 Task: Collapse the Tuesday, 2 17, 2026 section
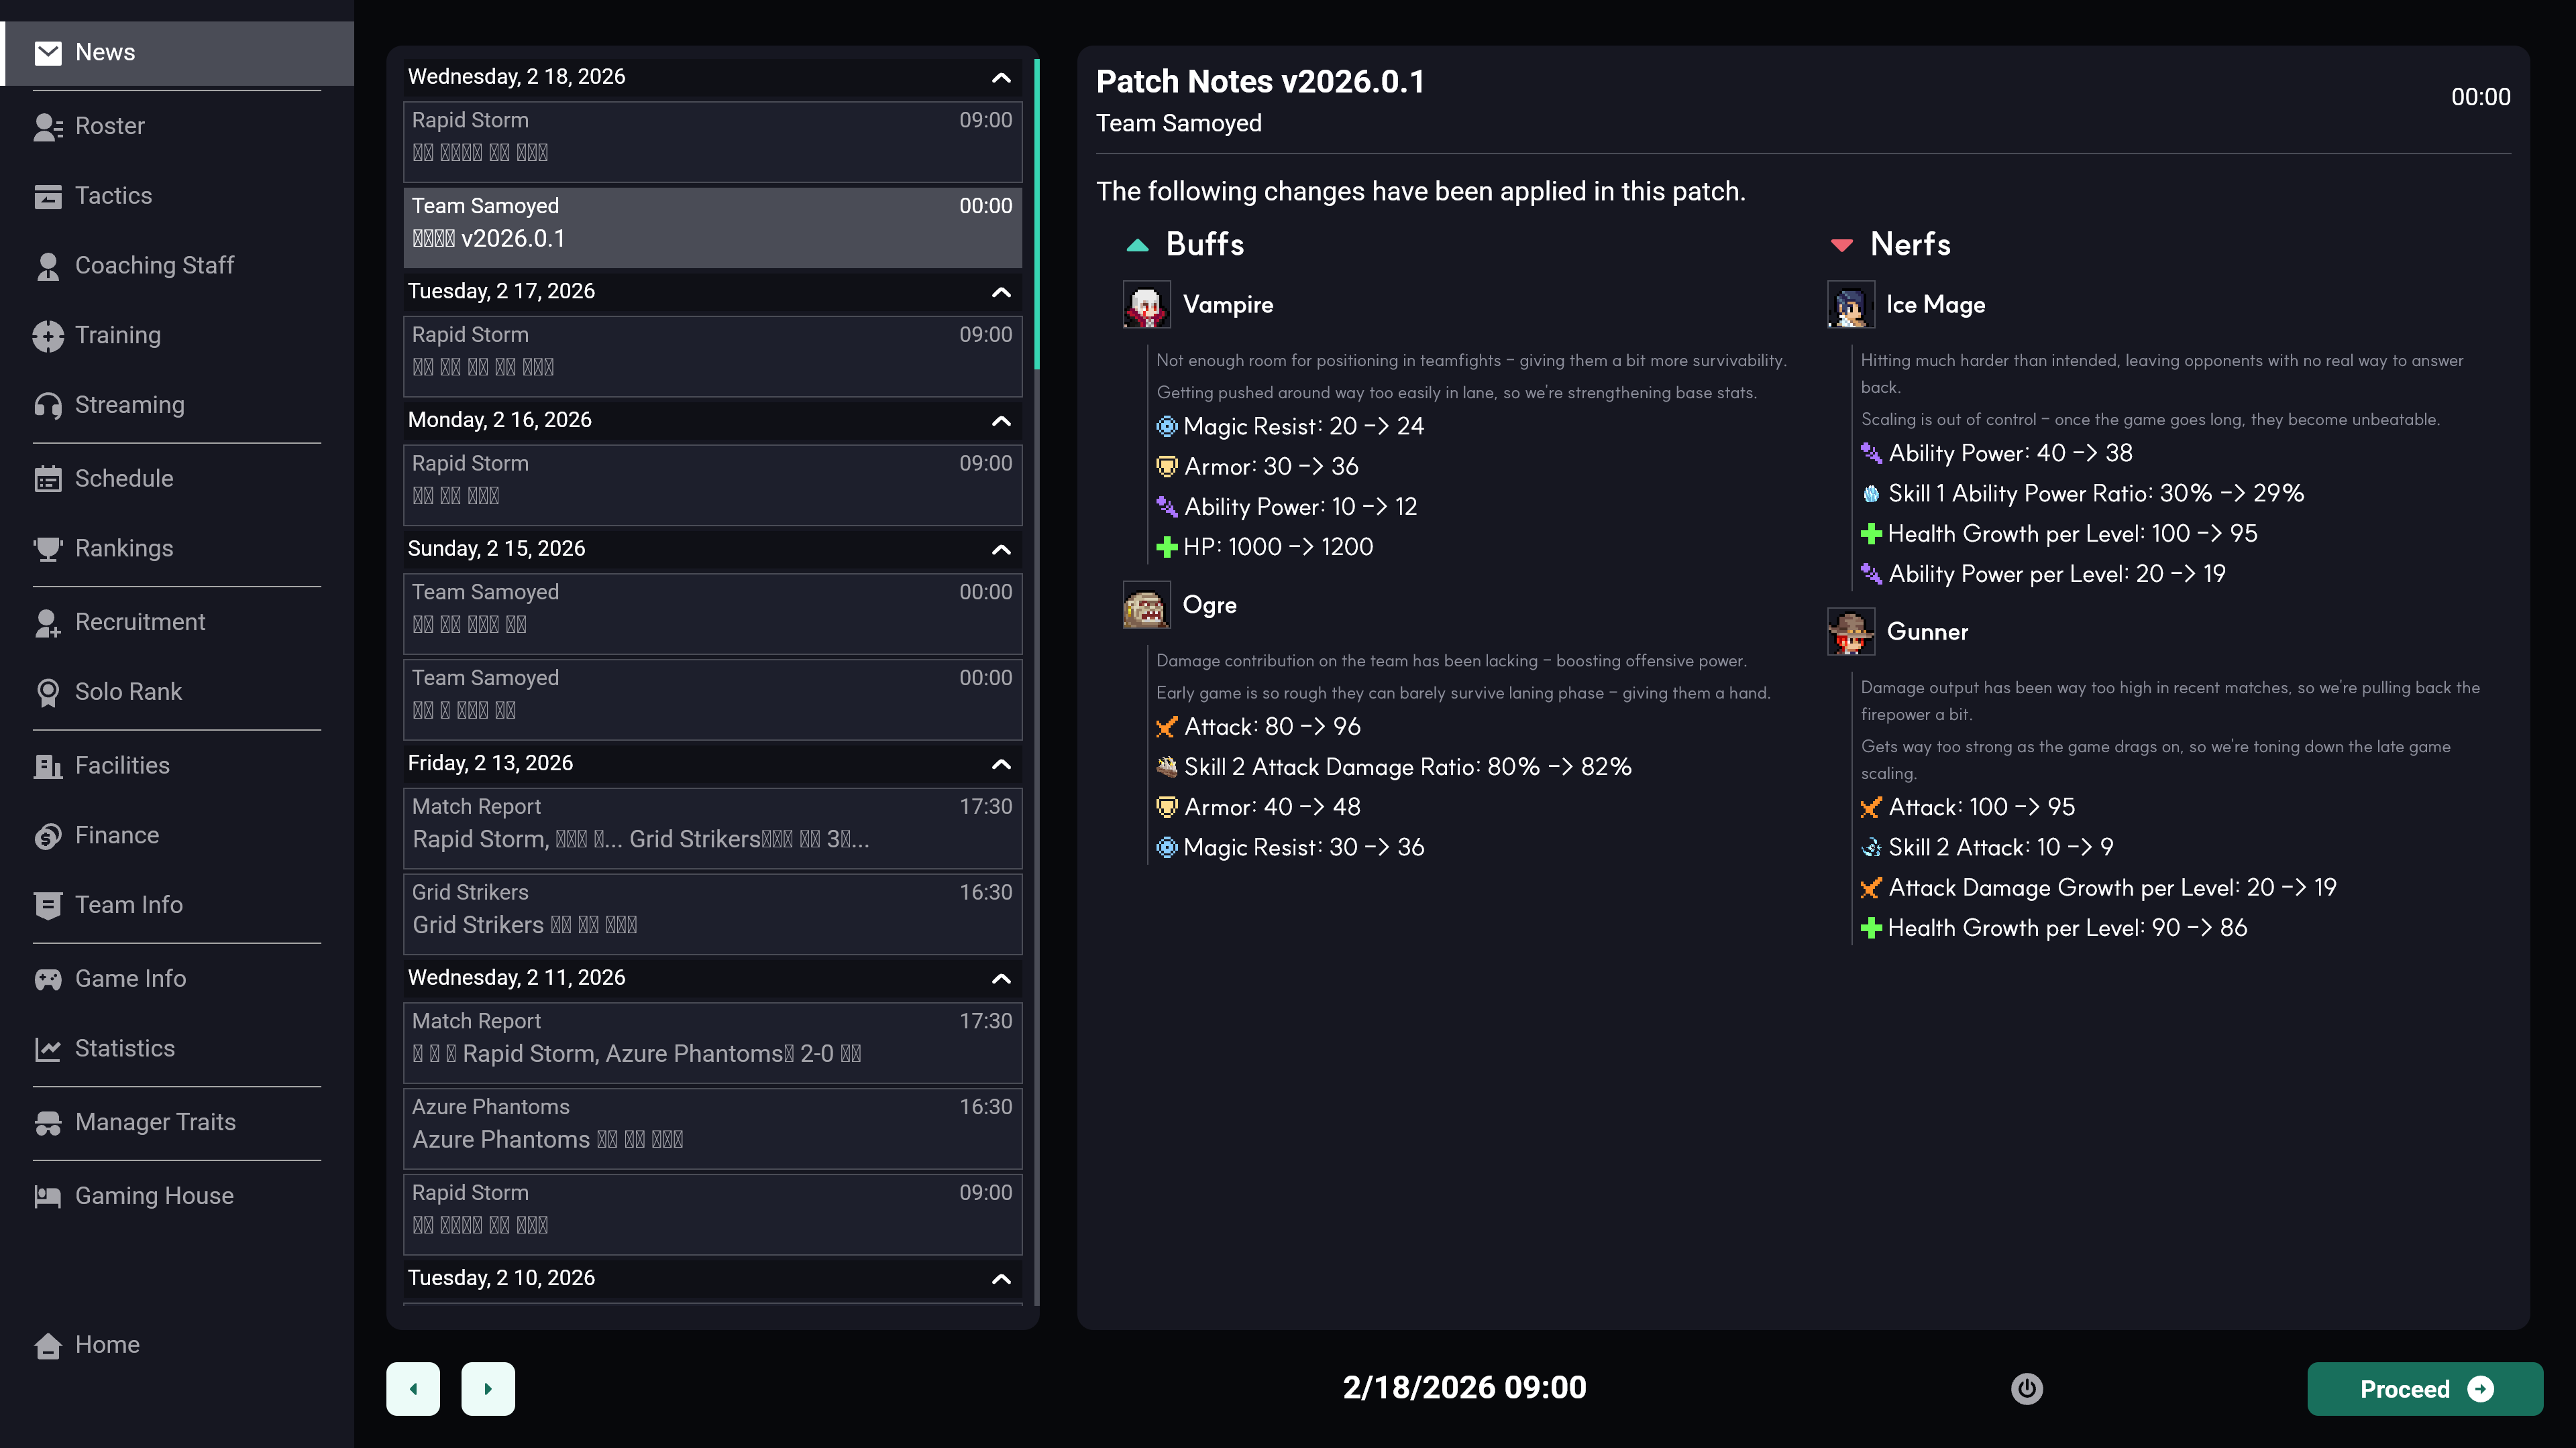(x=1000, y=292)
